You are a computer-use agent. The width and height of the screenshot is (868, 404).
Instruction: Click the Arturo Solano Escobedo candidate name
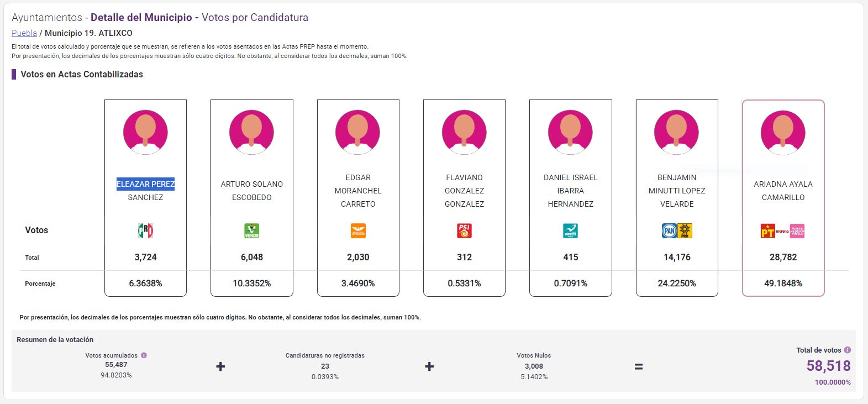click(x=252, y=191)
